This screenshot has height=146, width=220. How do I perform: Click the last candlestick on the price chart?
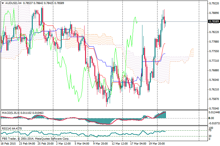click(x=166, y=23)
